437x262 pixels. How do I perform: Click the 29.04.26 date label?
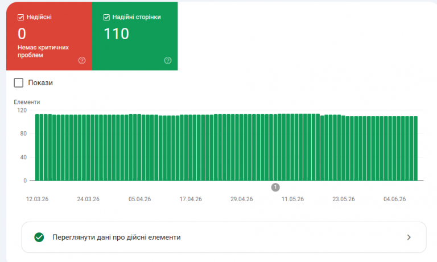click(242, 199)
